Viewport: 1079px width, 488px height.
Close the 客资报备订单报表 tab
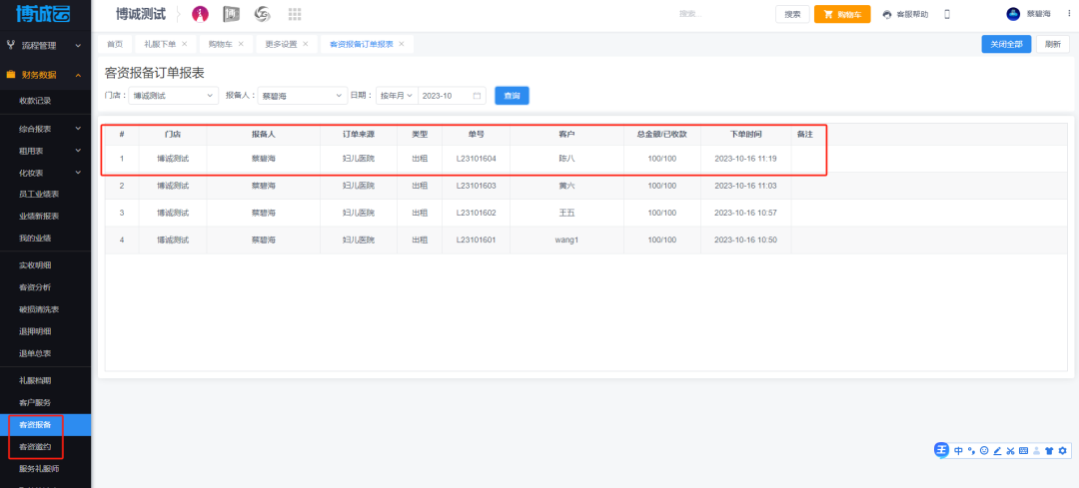click(402, 44)
